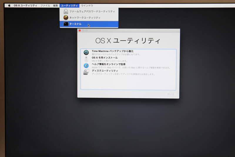Select the ディスクユーティリティ list option

tap(105, 71)
